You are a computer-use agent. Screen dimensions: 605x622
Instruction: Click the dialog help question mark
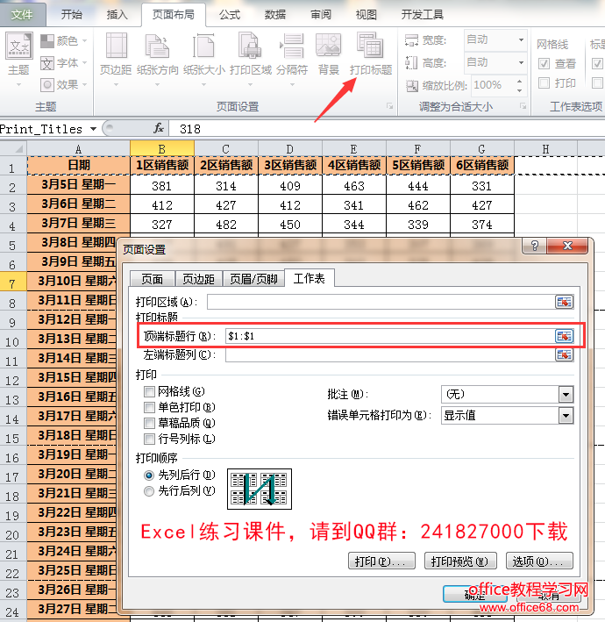(x=535, y=246)
